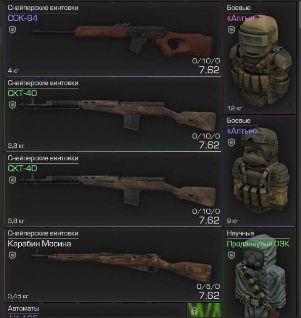This screenshot has width=301, height=318.
Task: Click Карабин Мосина title text
Action: click(39, 244)
